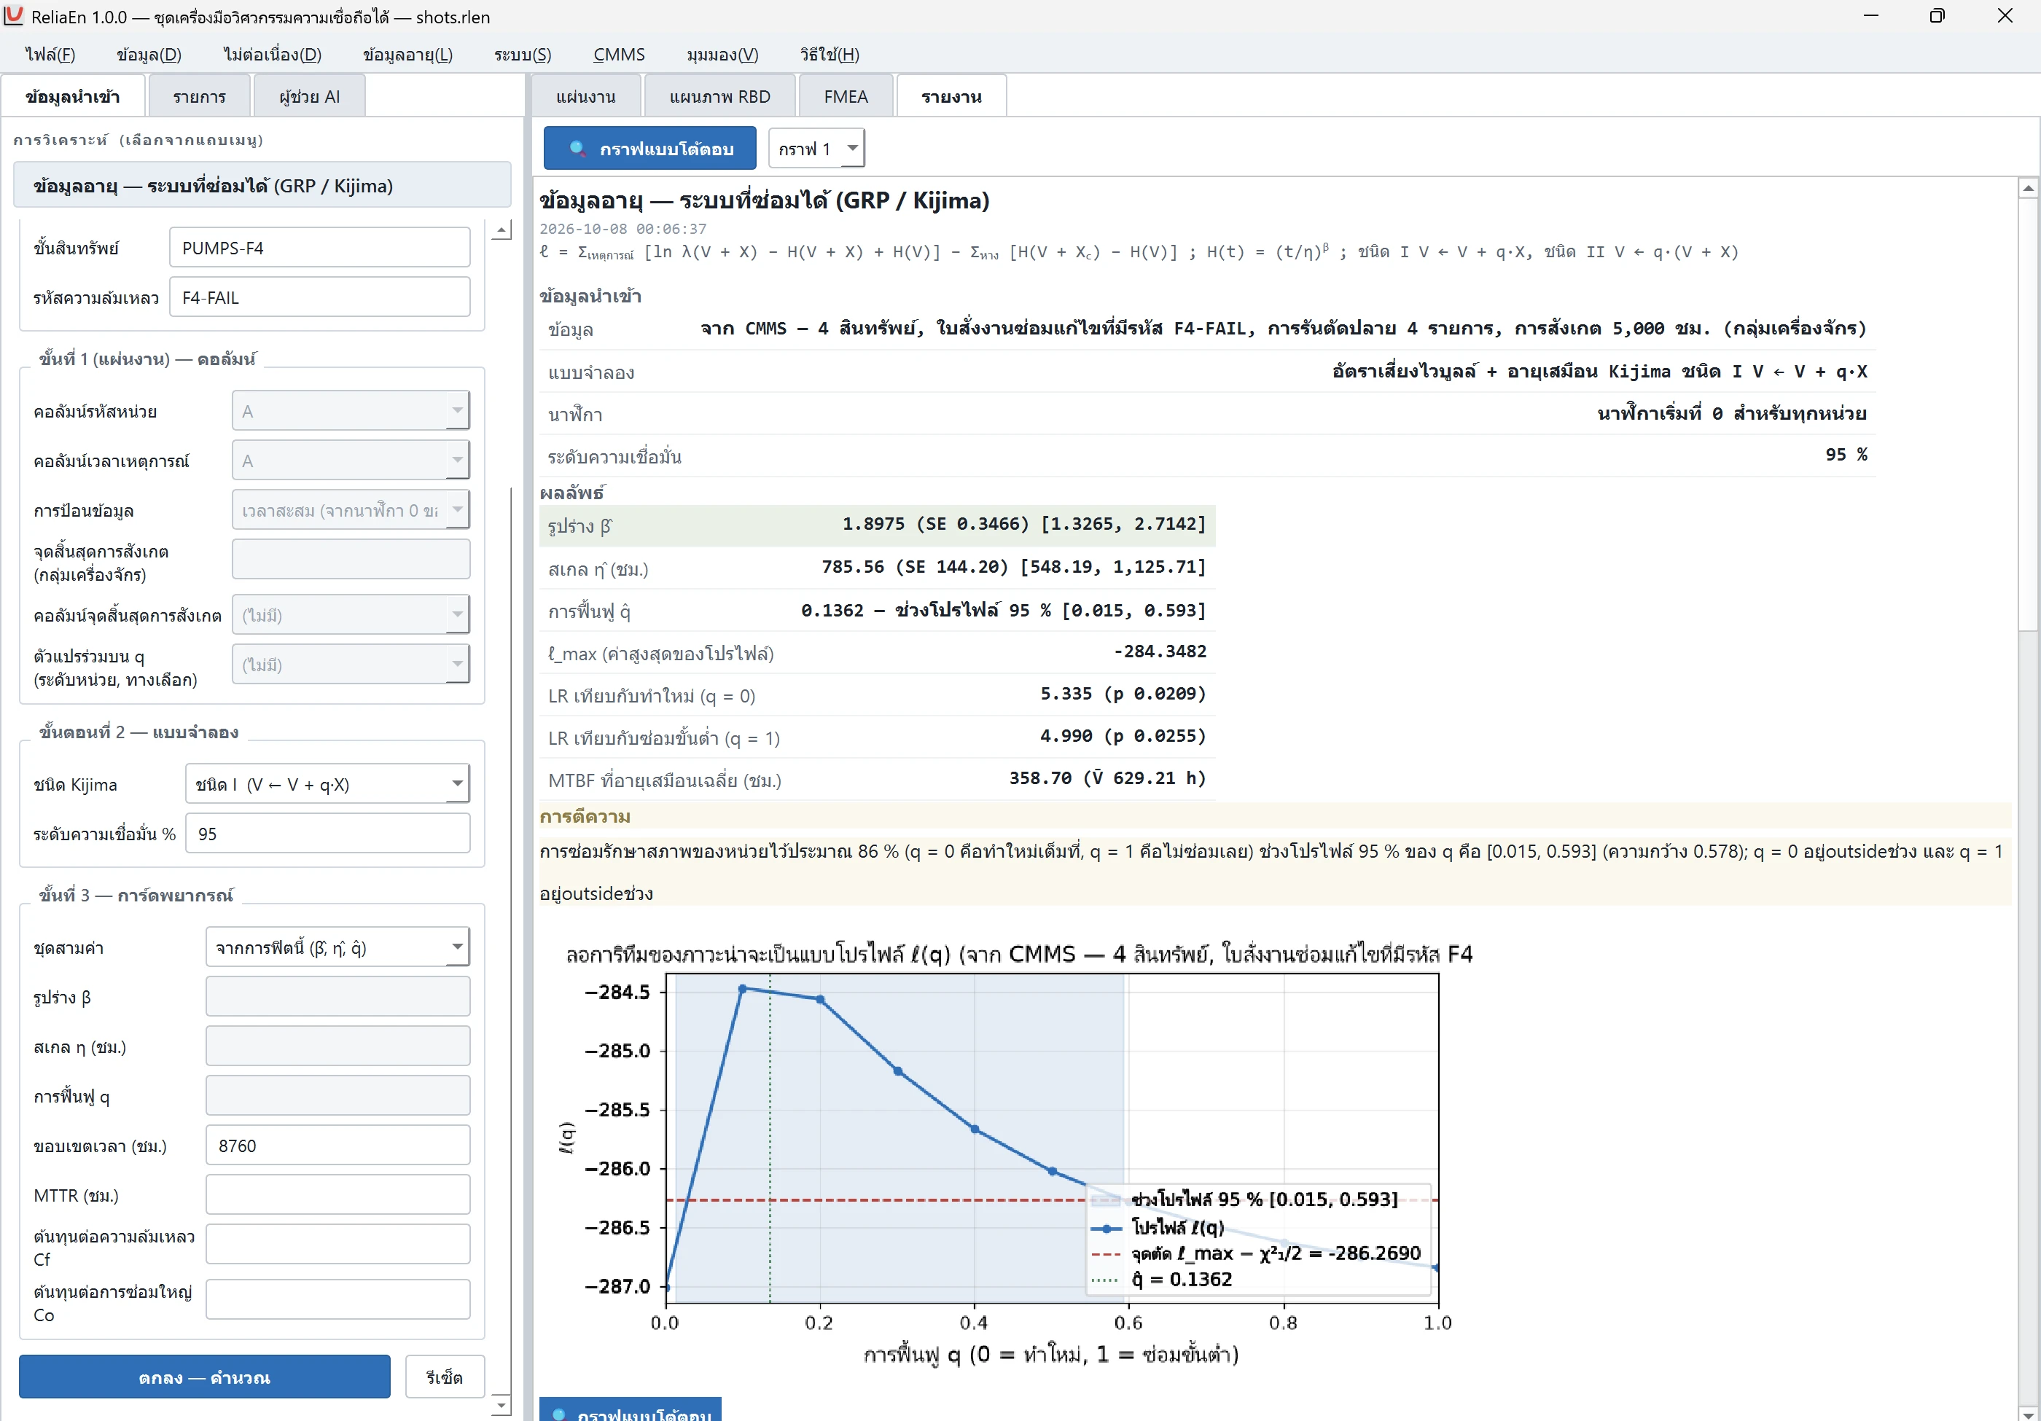The height and width of the screenshot is (1421, 2041).
Task: Switch to the FMEA tab
Action: pyautogui.click(x=845, y=96)
